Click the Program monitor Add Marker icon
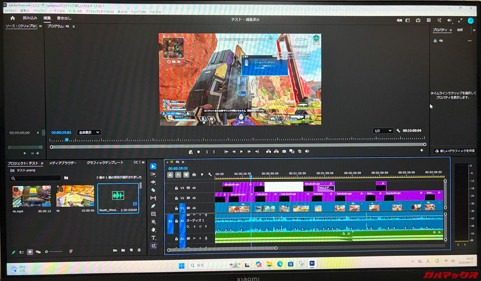This screenshot has width=481, height=281. [x=199, y=152]
